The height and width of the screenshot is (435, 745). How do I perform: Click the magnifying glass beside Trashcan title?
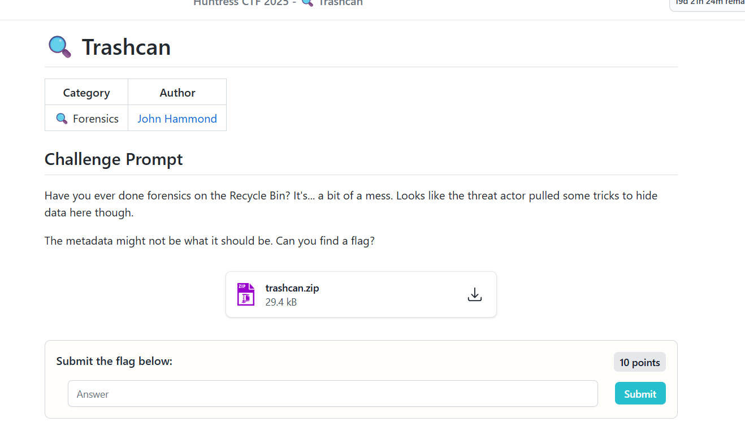click(x=60, y=47)
